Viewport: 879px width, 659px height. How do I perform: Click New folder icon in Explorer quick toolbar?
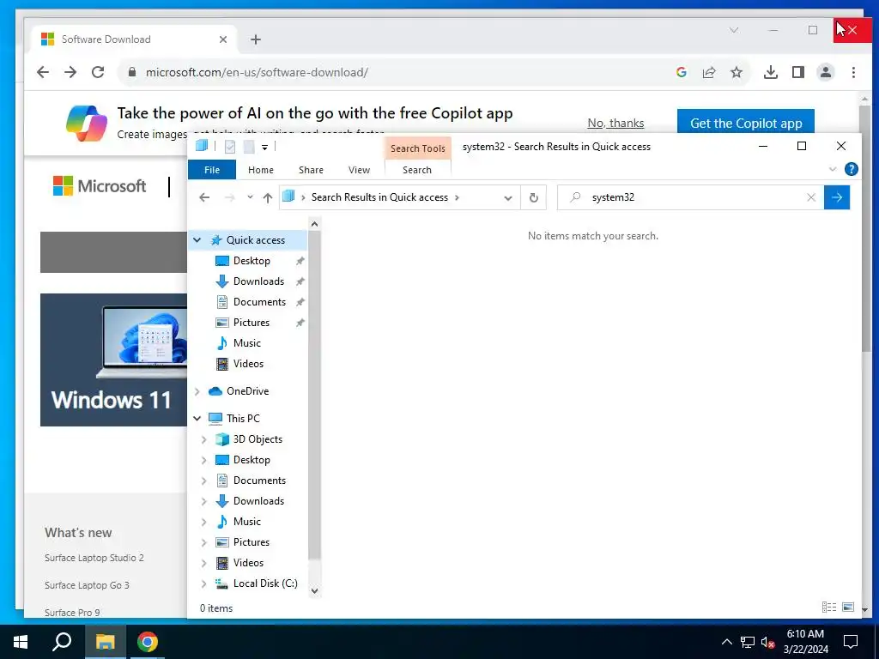pos(249,147)
